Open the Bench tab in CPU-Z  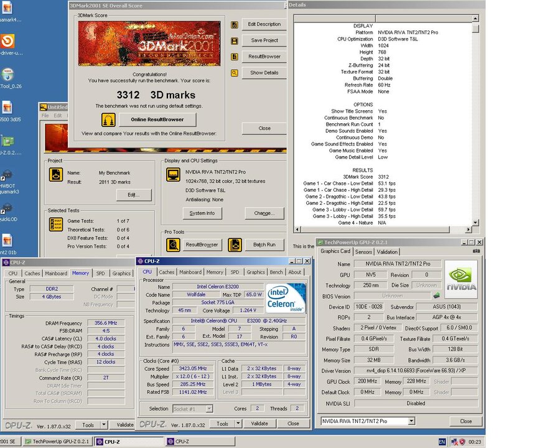click(x=276, y=272)
